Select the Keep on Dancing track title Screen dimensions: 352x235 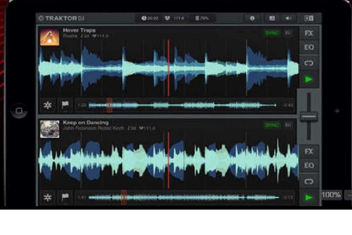click(86, 123)
